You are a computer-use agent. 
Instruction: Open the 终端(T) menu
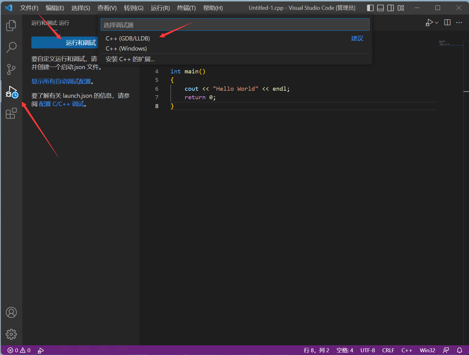pos(186,8)
